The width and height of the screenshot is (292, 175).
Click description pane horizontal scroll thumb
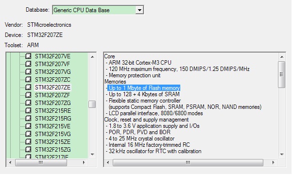[x=188, y=162]
